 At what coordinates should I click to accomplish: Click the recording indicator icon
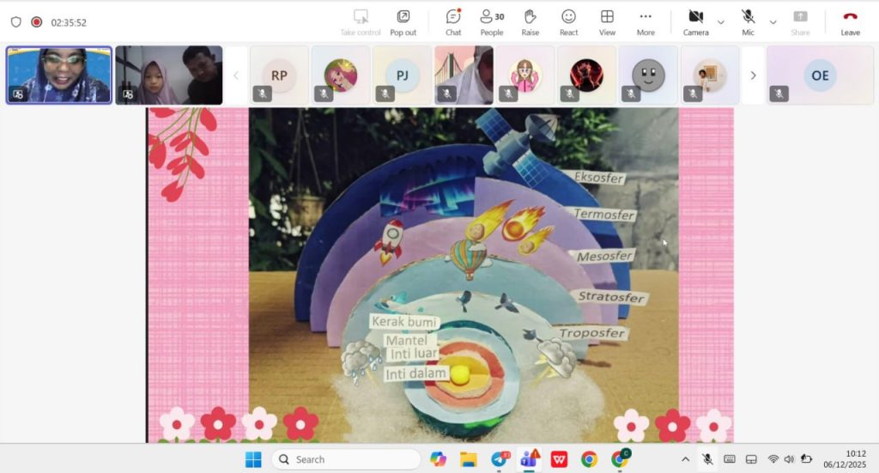click(x=36, y=22)
